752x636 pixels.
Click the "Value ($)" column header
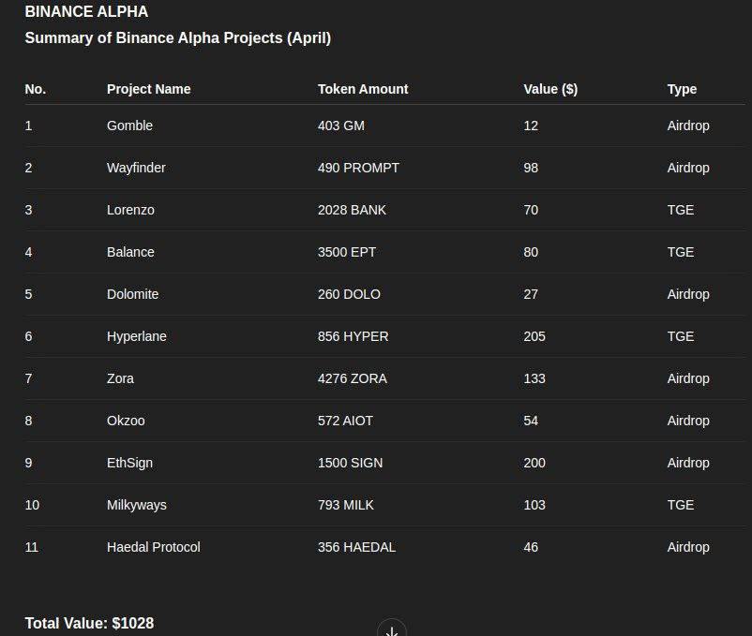pos(550,89)
